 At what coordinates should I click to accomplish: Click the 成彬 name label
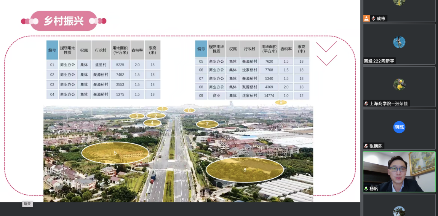pos(381,19)
